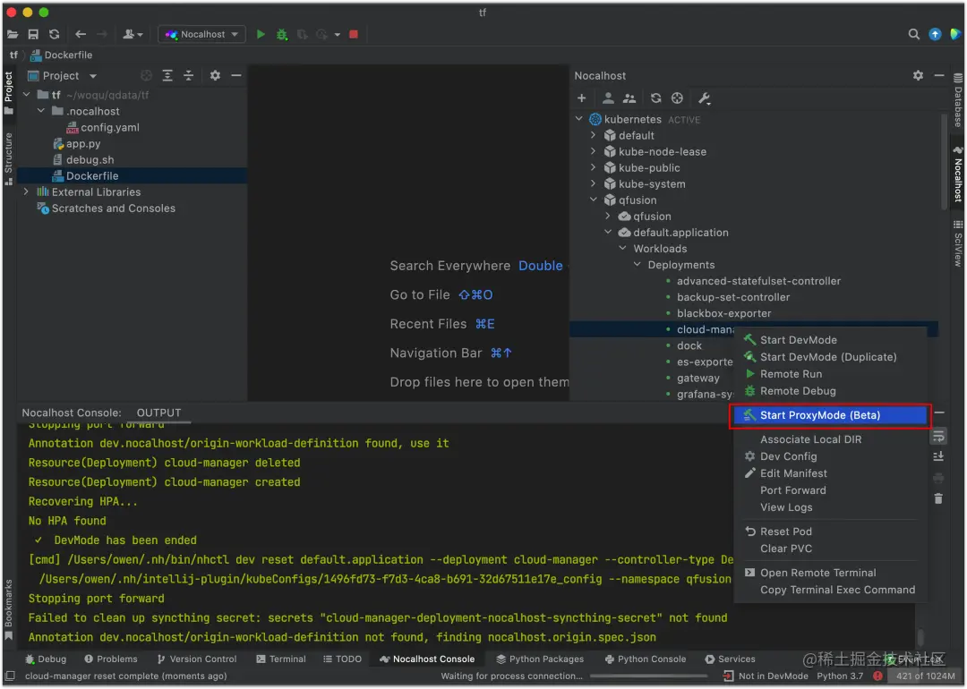Screen dimensions: 967x689
Task: Clear console output with trash icon
Action: (938, 498)
